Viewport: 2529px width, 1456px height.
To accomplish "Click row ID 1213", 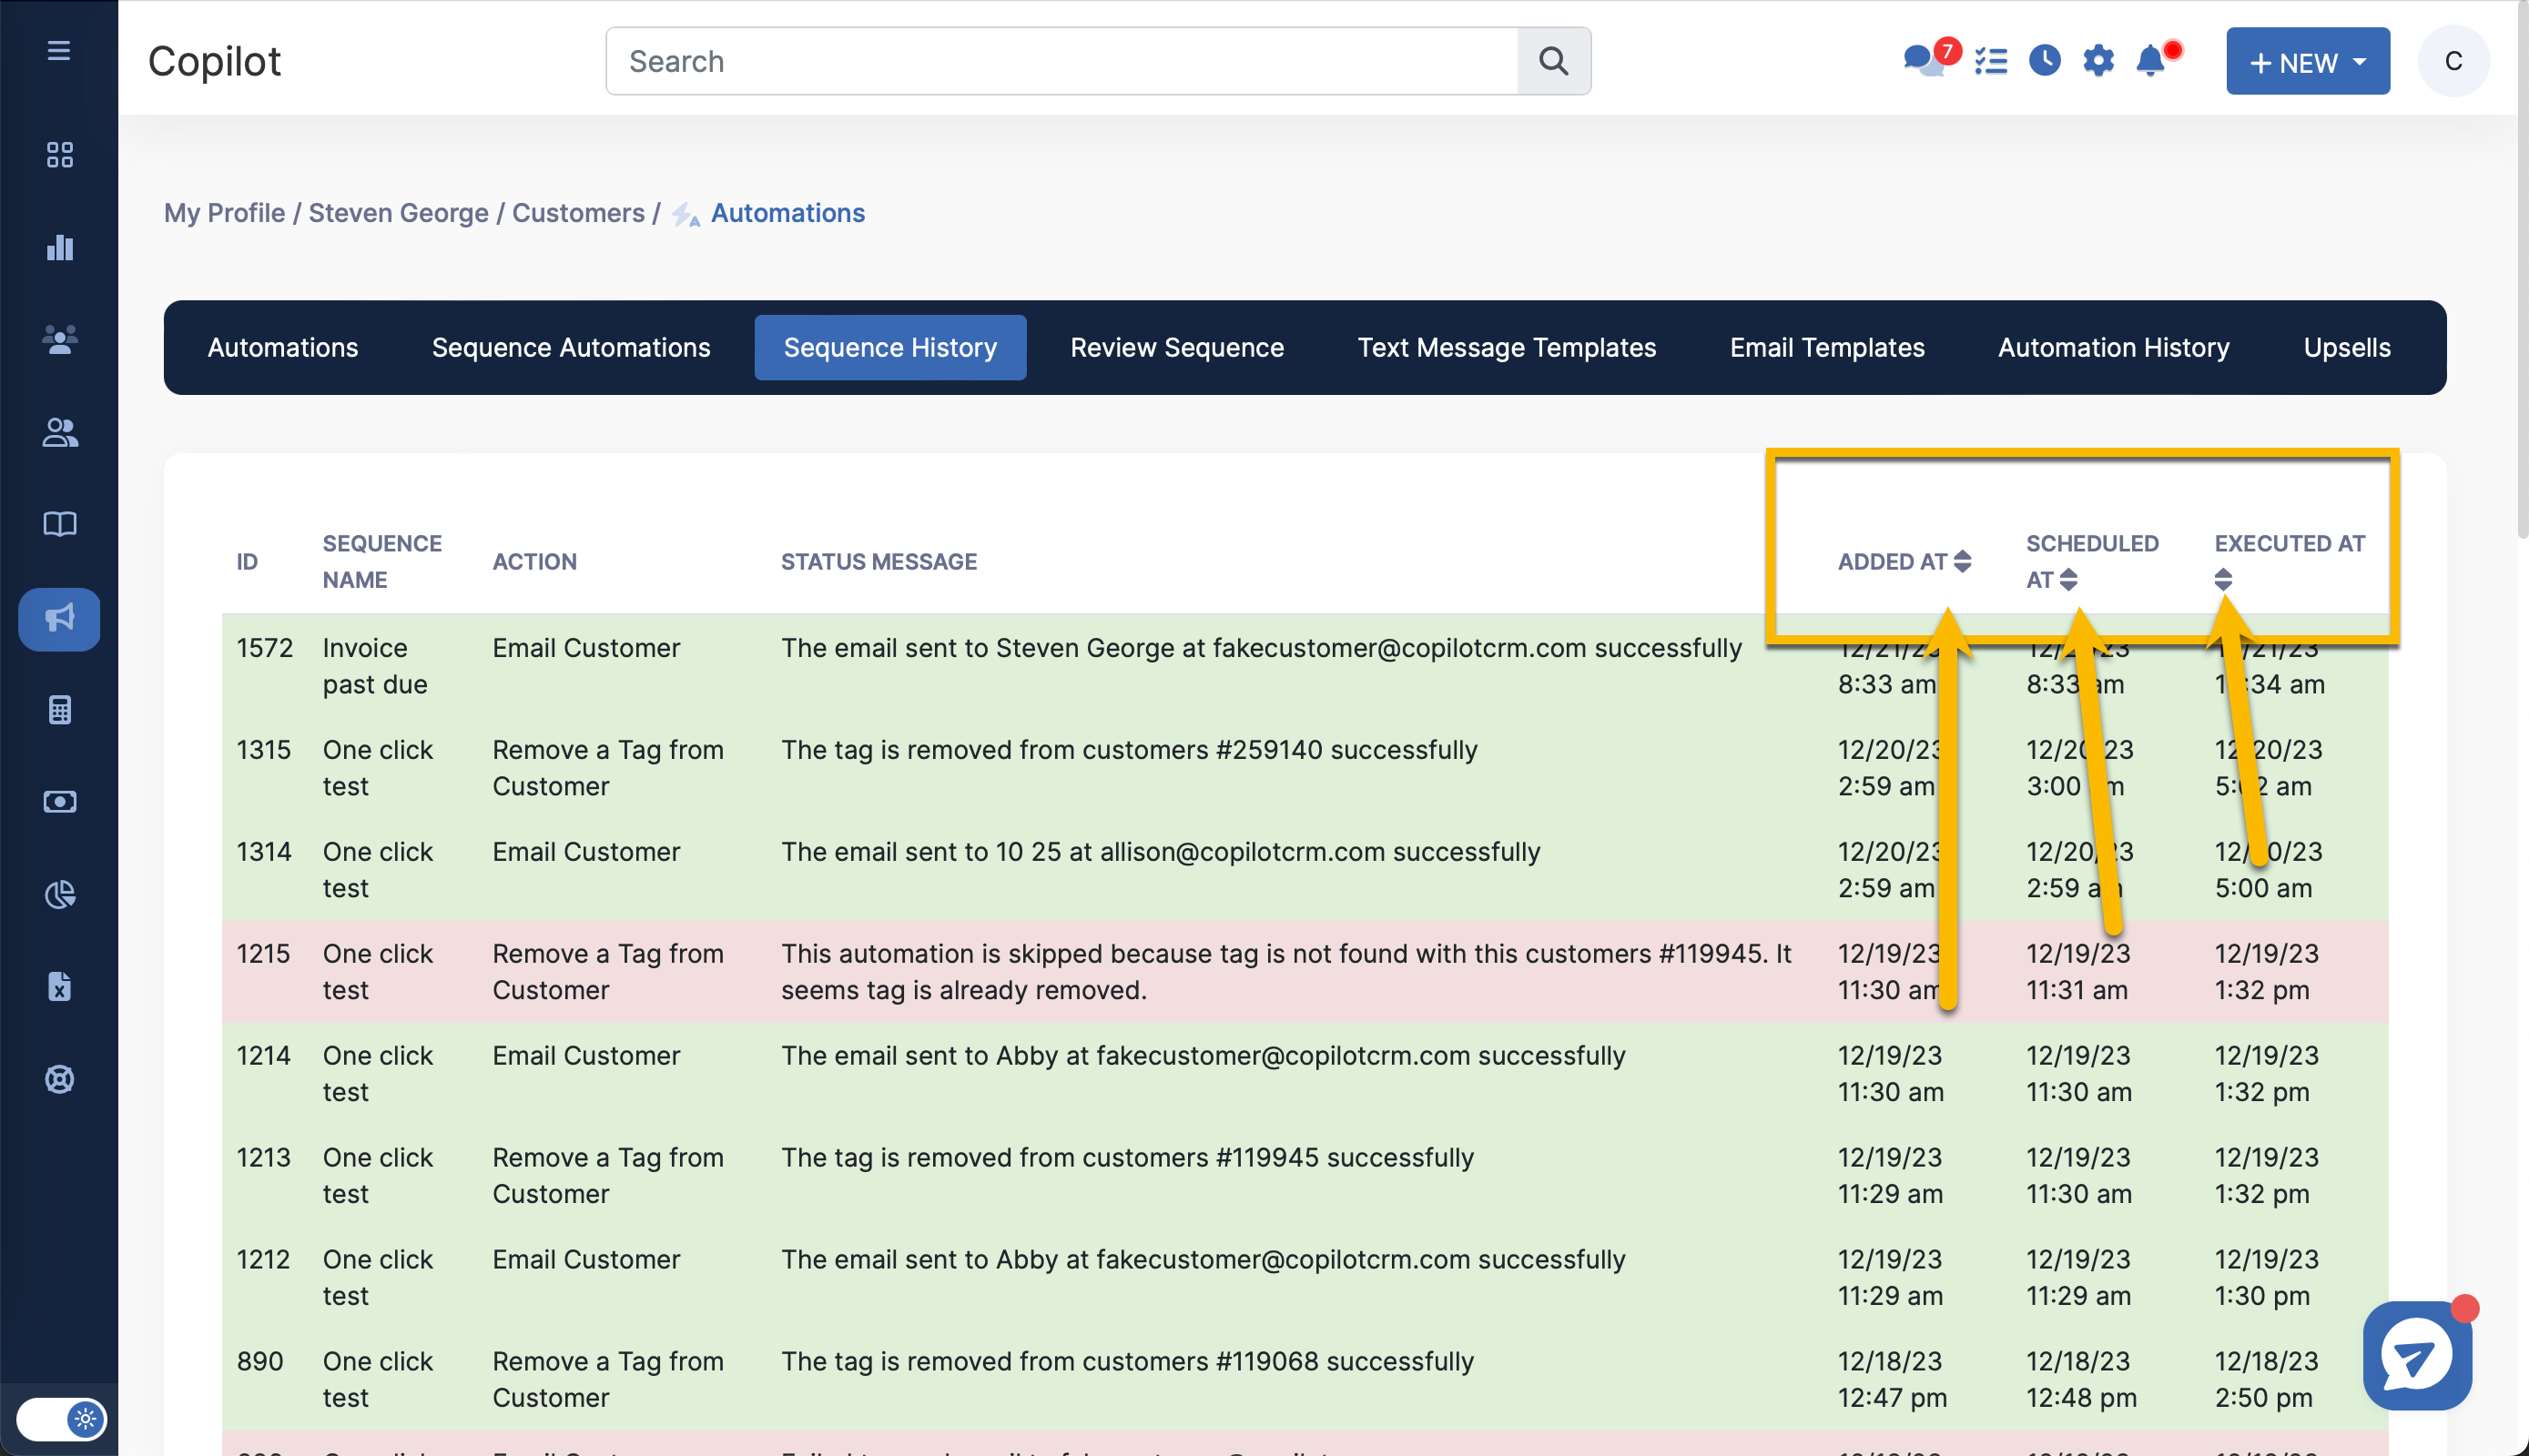I will tap(263, 1158).
